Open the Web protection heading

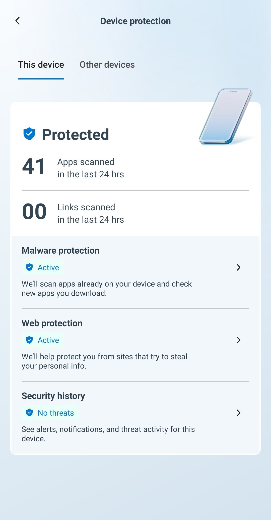[x=52, y=323]
